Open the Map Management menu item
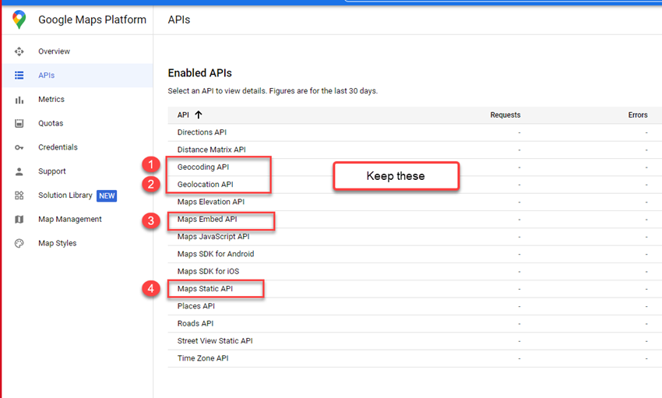This screenshot has width=662, height=398. pyautogui.click(x=70, y=220)
